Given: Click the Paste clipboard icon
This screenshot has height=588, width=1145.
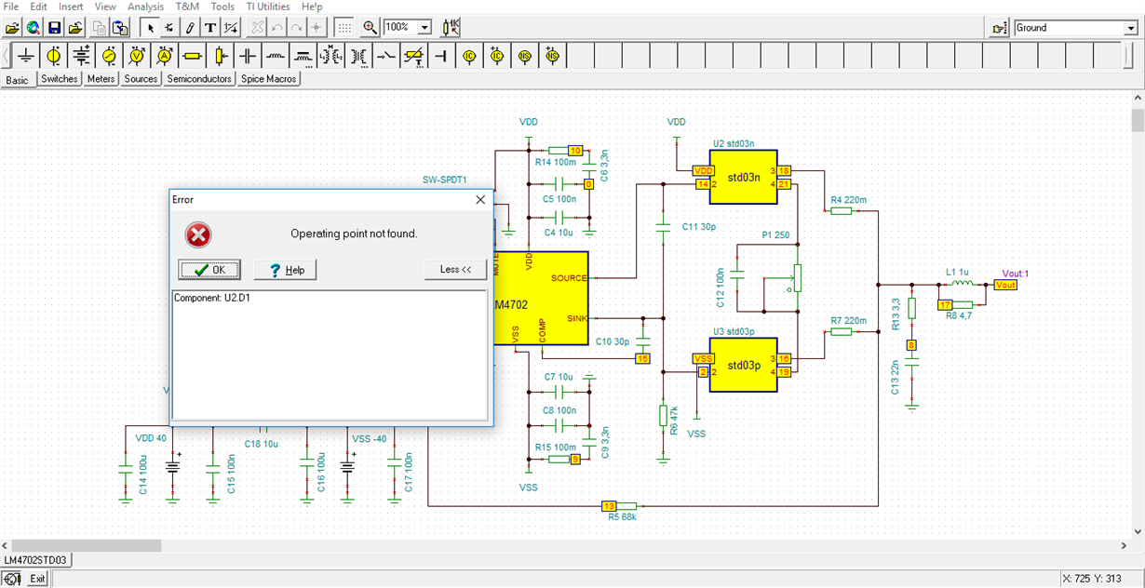Looking at the screenshot, I should point(120,28).
